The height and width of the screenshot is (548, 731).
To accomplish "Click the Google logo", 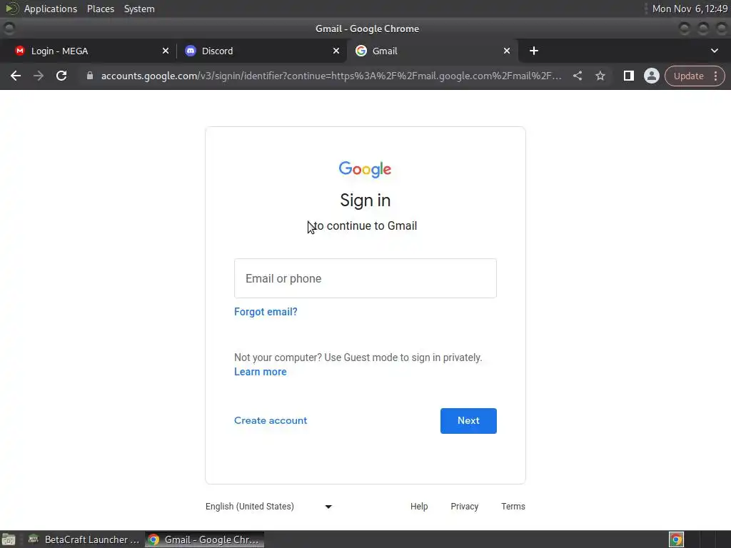I will pyautogui.click(x=365, y=170).
